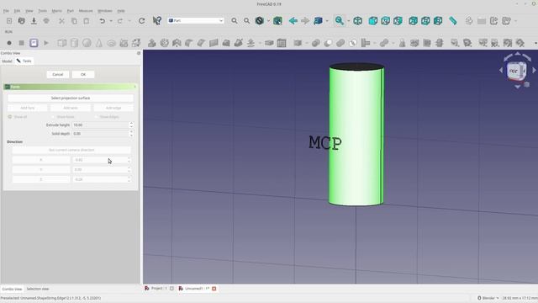Click the Add edge button
This screenshot has width=538, height=303.
(x=113, y=108)
